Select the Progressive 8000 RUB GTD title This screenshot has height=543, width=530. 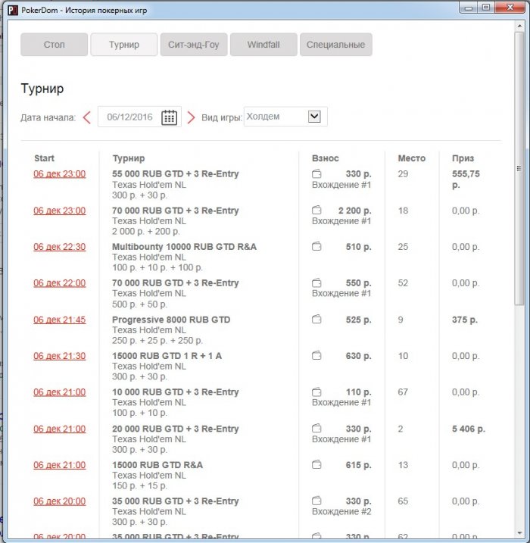171,320
